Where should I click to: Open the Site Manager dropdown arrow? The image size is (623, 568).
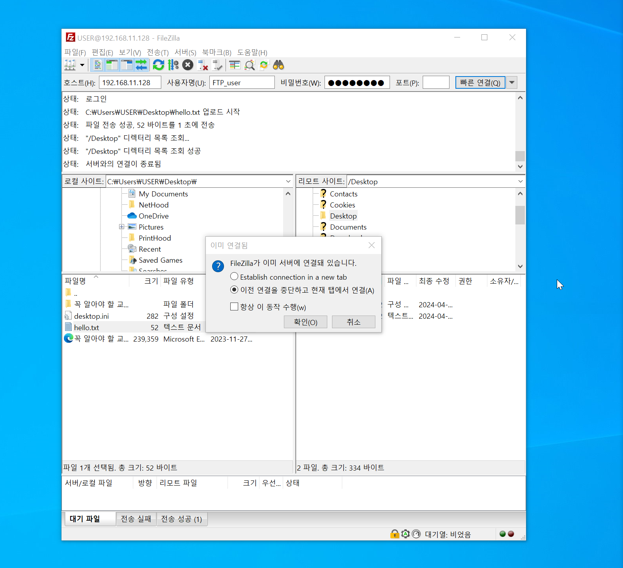(x=82, y=65)
